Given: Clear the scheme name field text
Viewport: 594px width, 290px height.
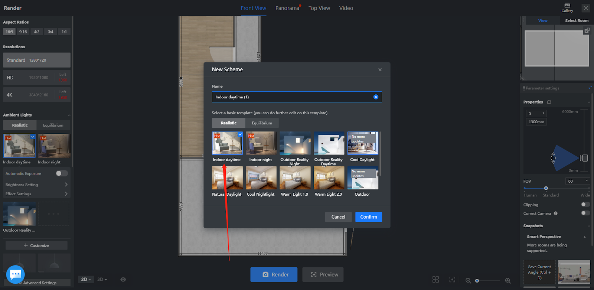Looking at the screenshot, I should click(376, 97).
